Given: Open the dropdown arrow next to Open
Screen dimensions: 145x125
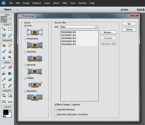Looking at the screenshot, I should point(17,10).
